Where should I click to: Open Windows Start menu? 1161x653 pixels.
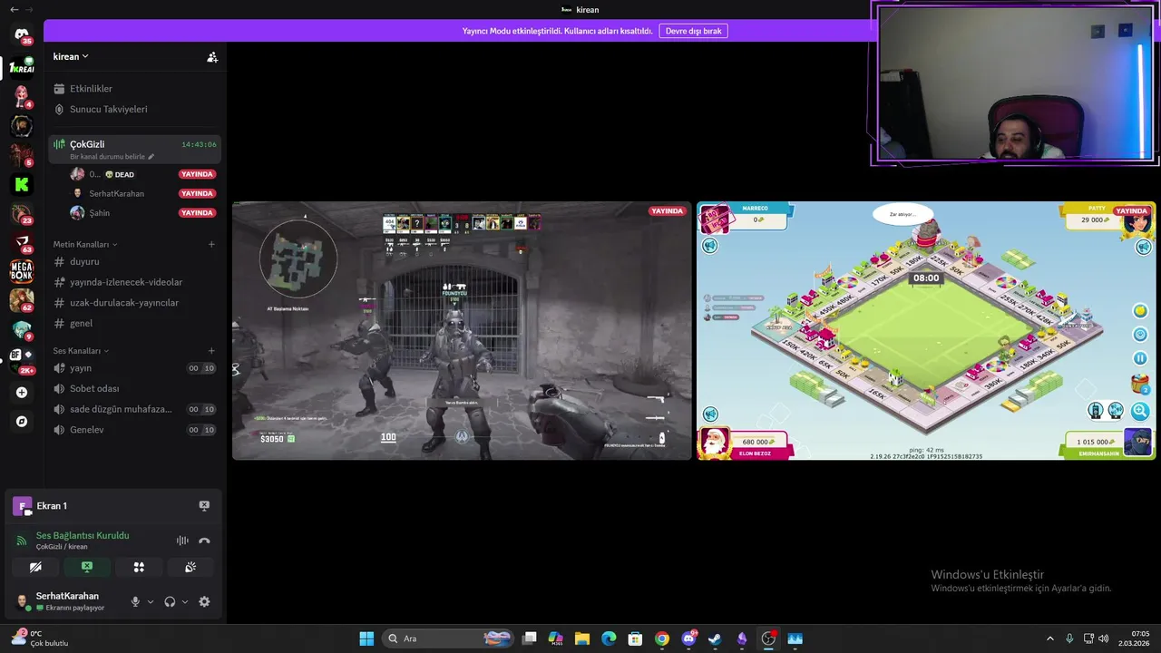pos(366,638)
